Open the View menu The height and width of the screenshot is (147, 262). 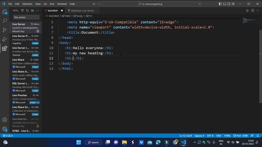click(x=38, y=4)
